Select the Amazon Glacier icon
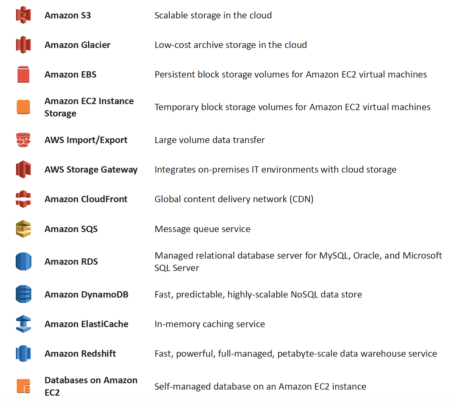The height and width of the screenshot is (405, 456). (x=23, y=45)
